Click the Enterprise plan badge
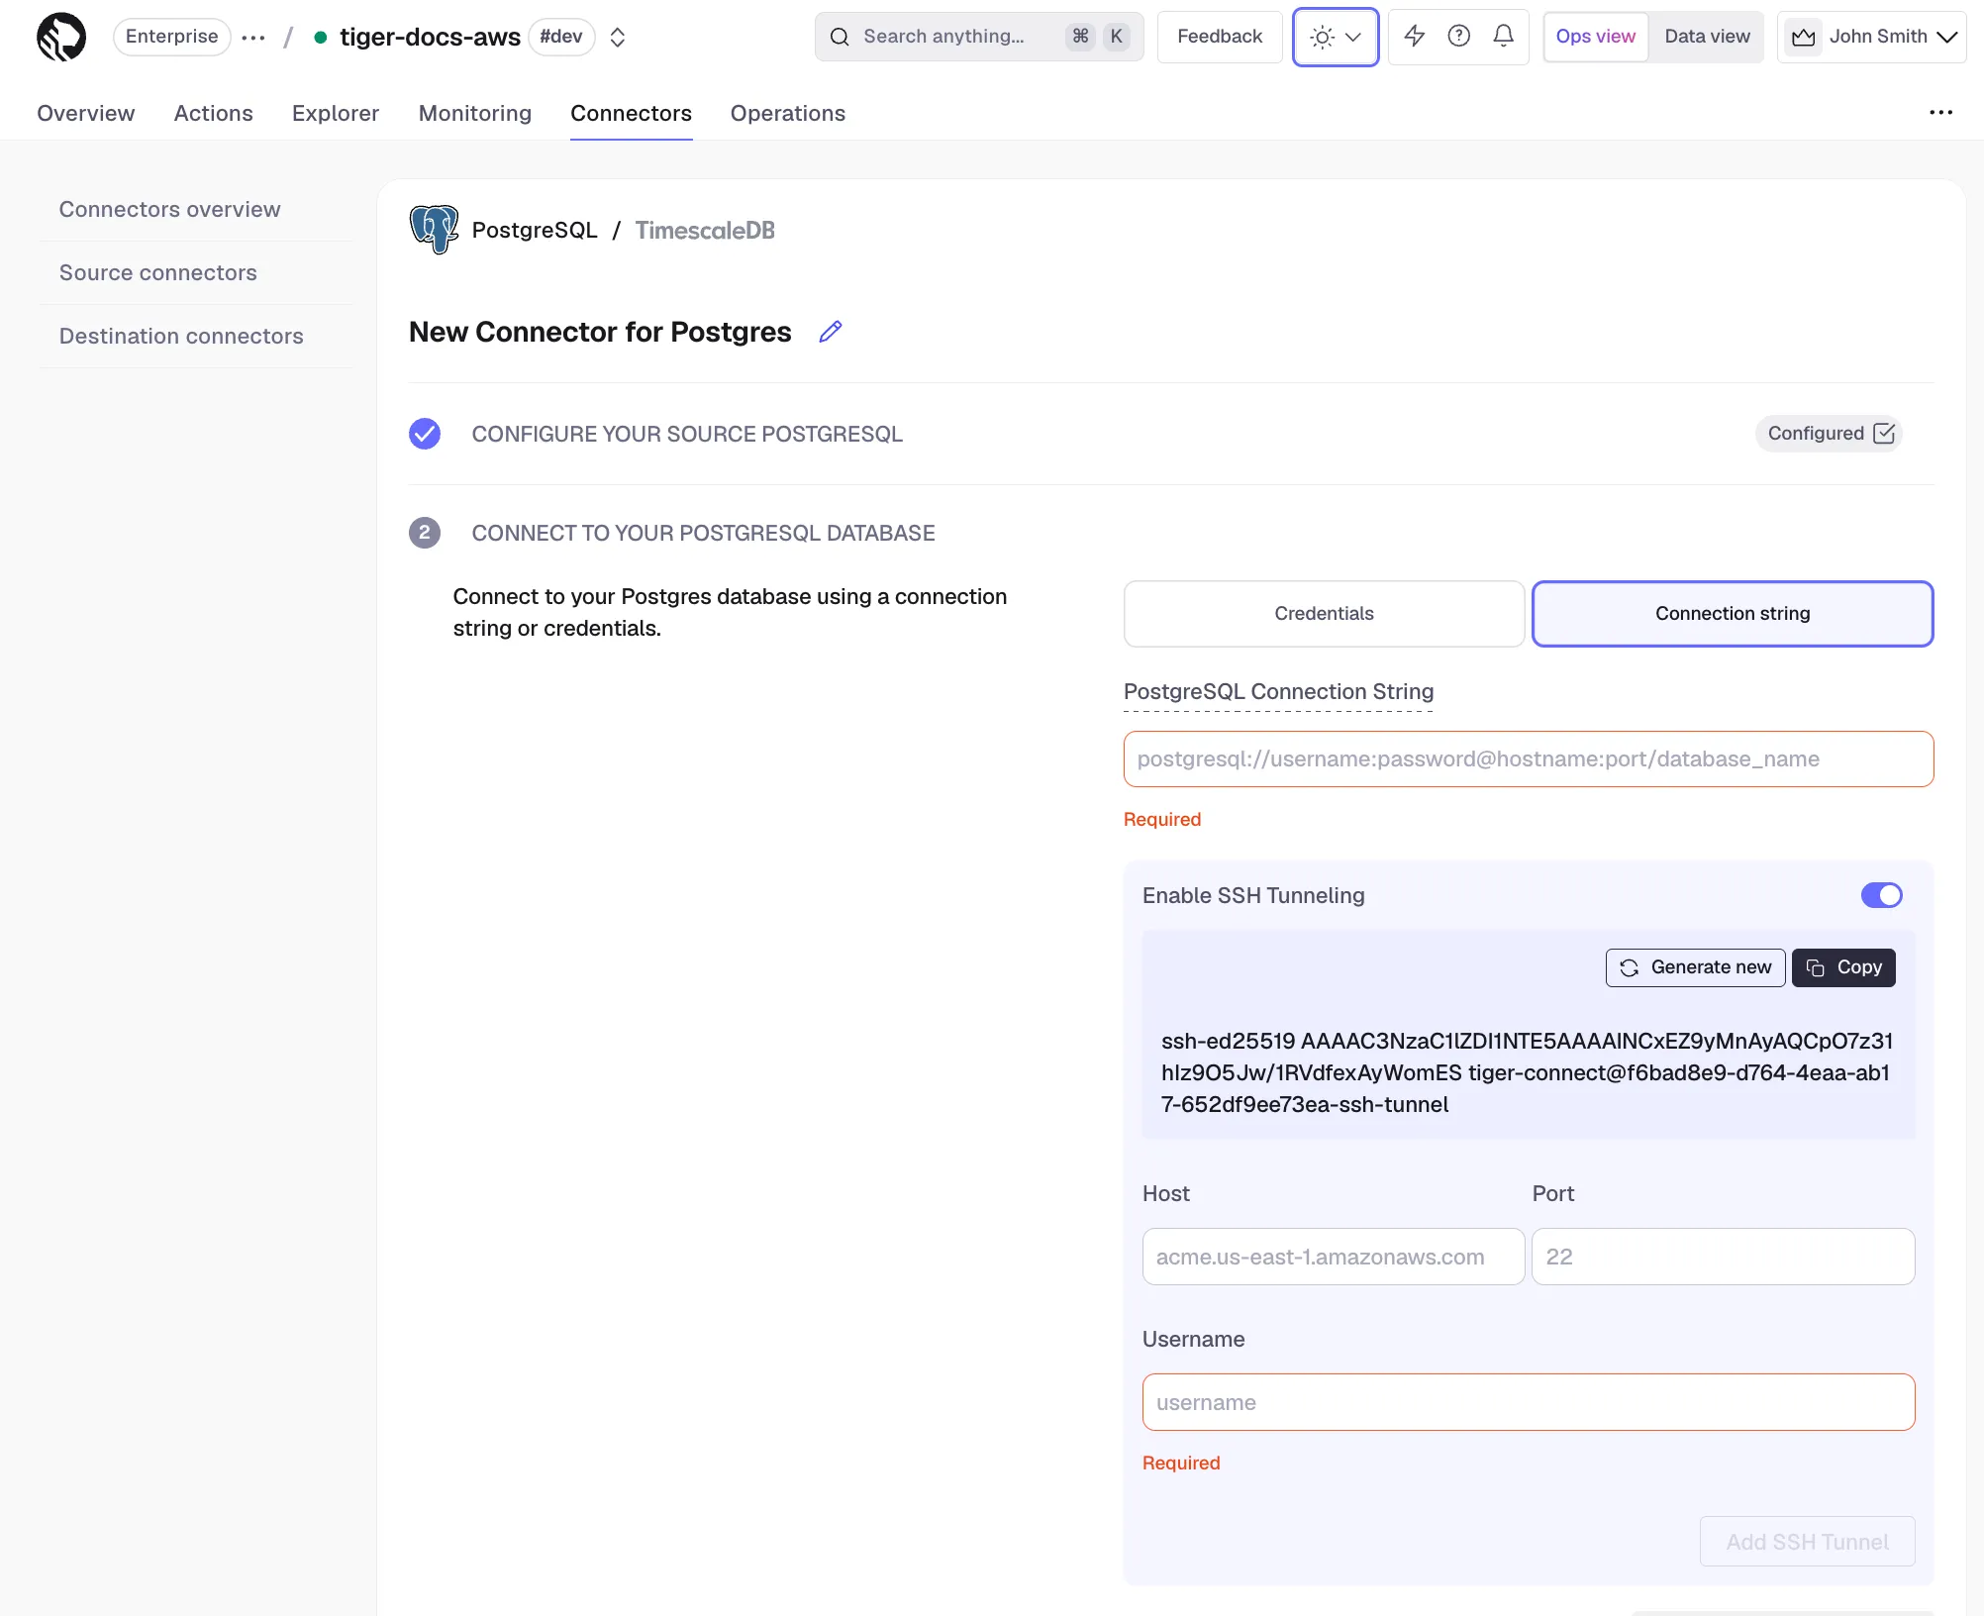1984x1616 pixels. pos(171,37)
